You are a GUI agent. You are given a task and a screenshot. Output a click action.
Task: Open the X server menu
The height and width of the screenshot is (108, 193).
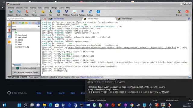[33, 8]
